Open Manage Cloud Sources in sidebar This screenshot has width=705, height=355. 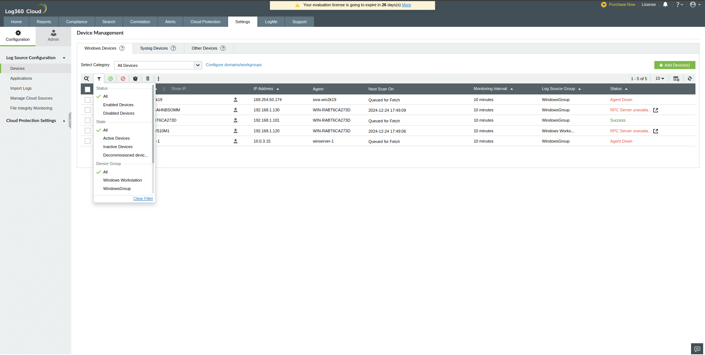click(31, 98)
